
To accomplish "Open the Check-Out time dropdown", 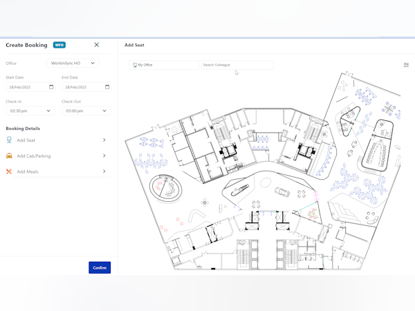I will pyautogui.click(x=86, y=111).
